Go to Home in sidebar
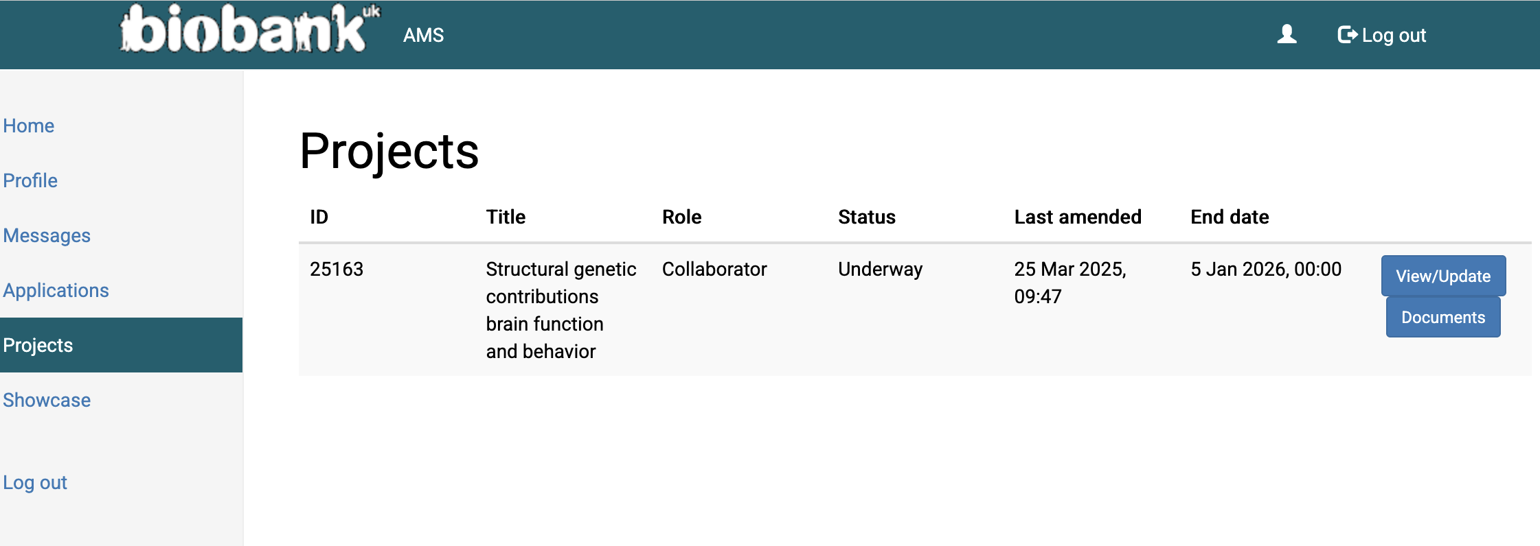 [29, 126]
